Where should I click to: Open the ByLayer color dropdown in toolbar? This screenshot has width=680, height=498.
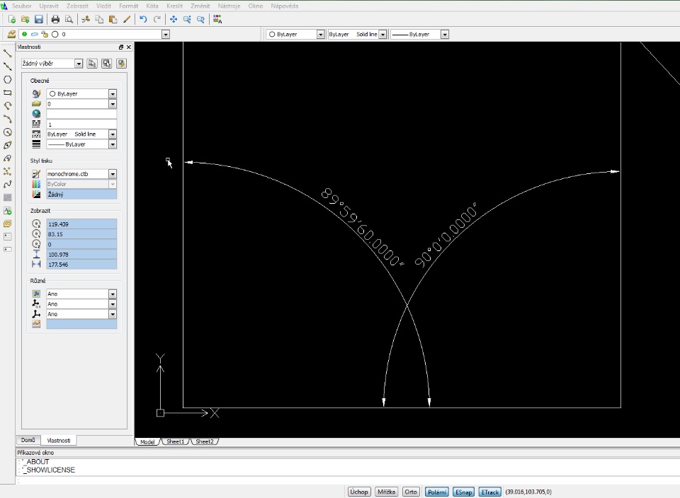tap(320, 34)
